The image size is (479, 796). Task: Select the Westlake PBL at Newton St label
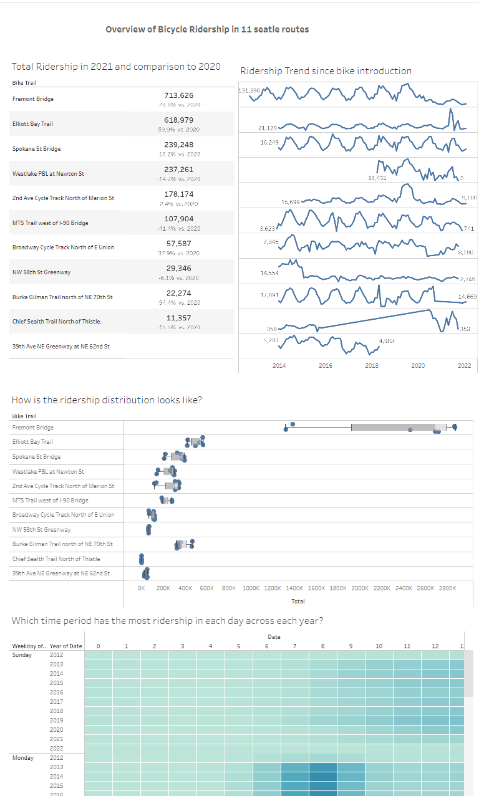[x=48, y=174]
